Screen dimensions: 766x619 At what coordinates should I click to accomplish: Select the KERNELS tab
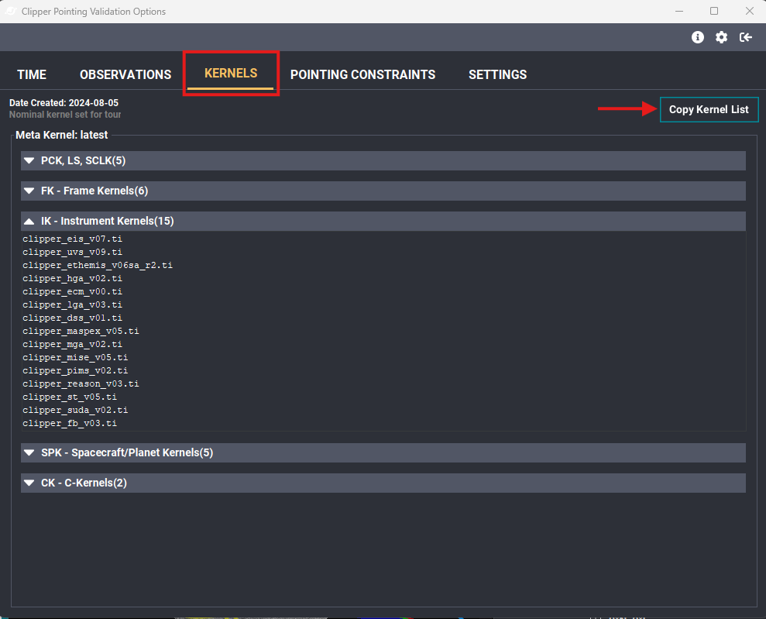(231, 74)
